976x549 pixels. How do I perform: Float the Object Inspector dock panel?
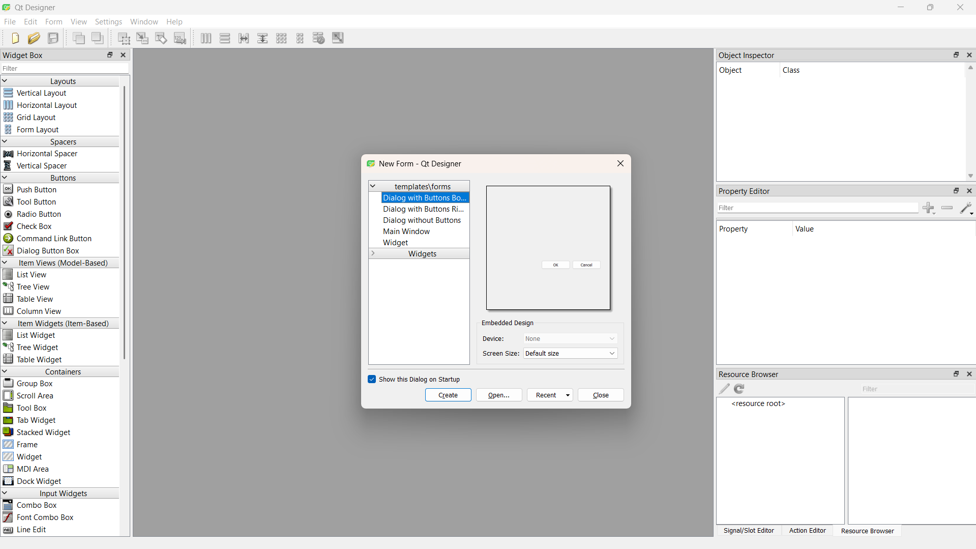click(956, 55)
